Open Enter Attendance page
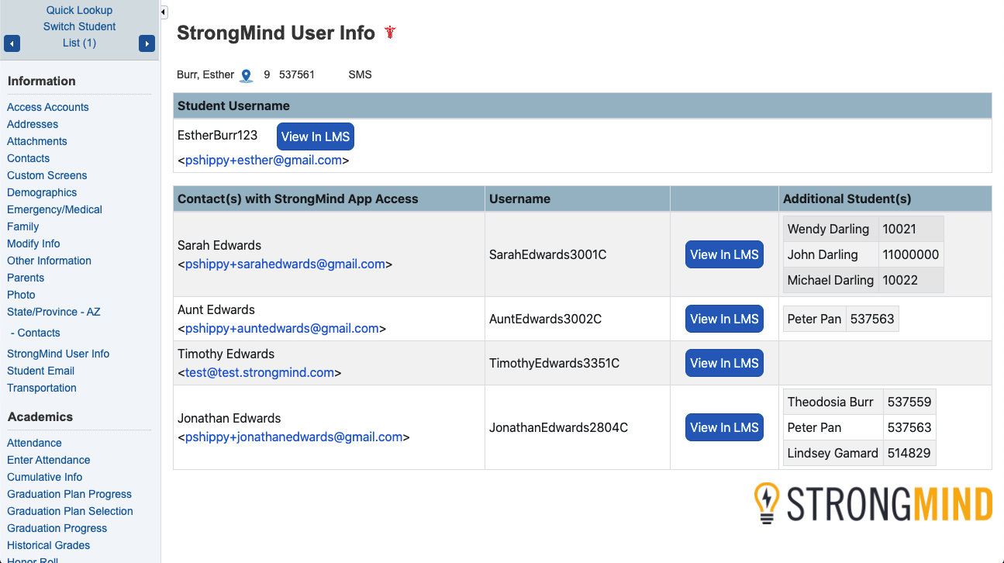The width and height of the screenshot is (1004, 563). (49, 460)
